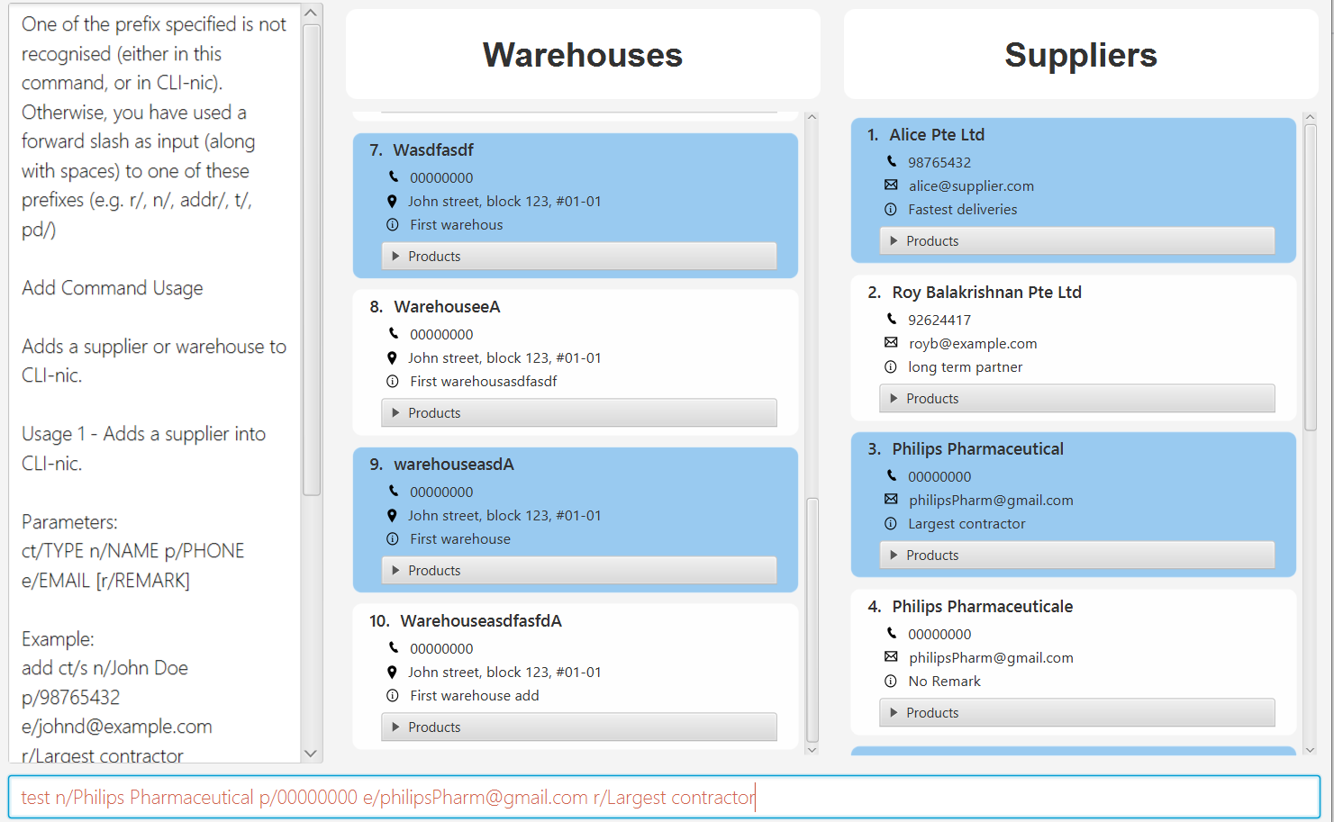Click phone icon in Alice Pte Ltd card
This screenshot has height=822, width=1334.
click(892, 161)
